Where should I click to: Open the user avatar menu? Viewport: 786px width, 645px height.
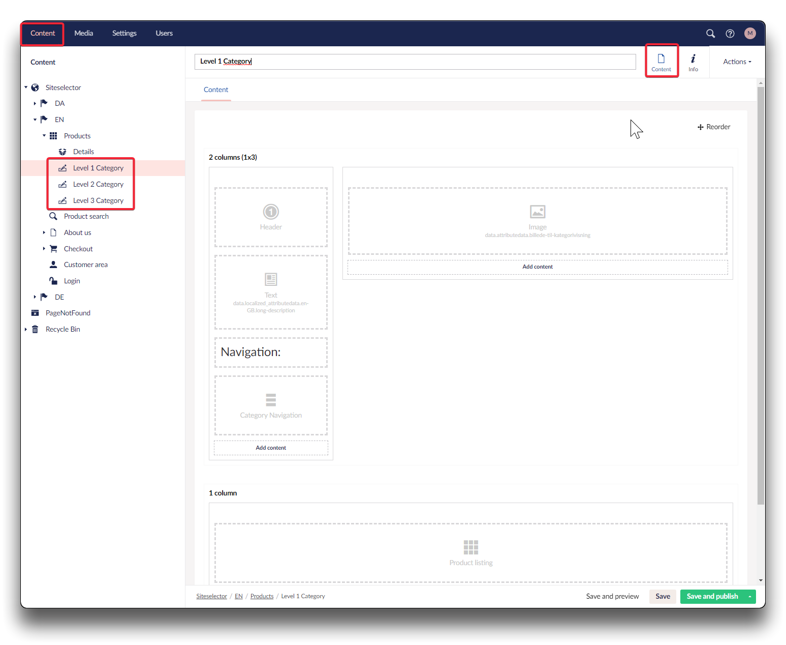[749, 34]
